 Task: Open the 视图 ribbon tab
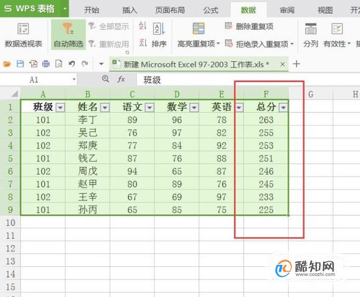[x=325, y=10]
